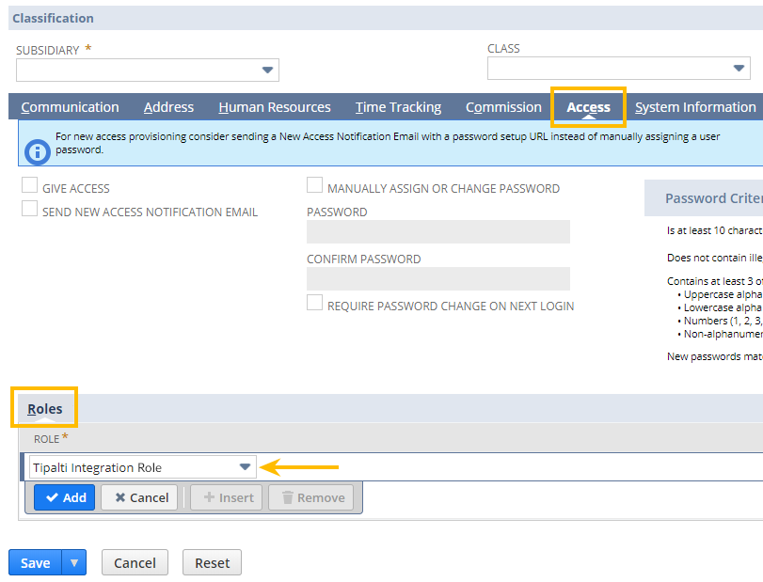Select the Commission tab
The height and width of the screenshot is (582, 763).
[x=503, y=107]
